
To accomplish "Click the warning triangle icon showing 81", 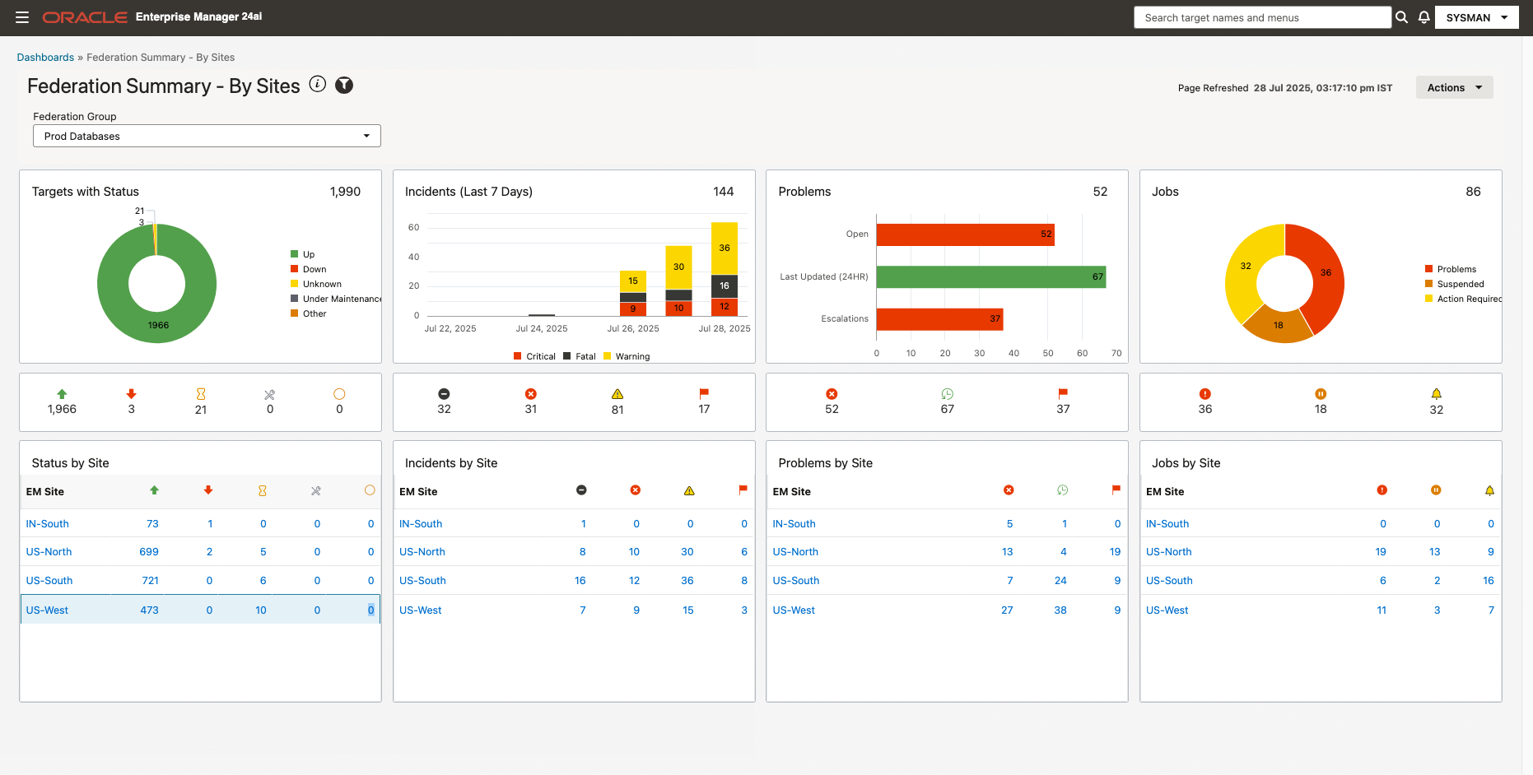I will tap(617, 394).
